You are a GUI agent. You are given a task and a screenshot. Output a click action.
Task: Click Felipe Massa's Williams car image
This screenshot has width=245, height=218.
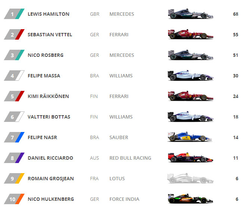[190, 76]
